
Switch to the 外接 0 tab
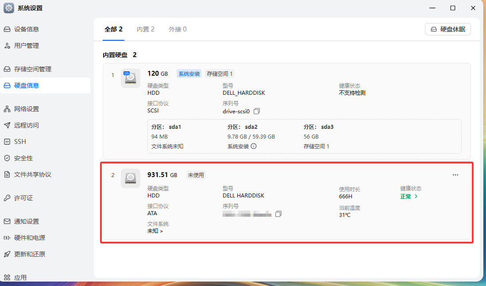coord(177,29)
